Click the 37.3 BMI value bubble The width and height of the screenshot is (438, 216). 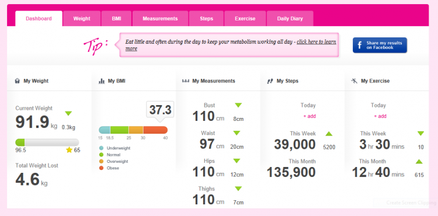pos(160,110)
